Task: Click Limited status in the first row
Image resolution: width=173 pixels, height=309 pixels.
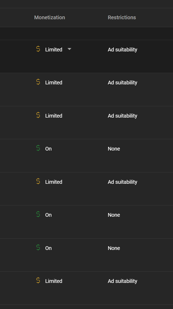Action: tap(54, 50)
